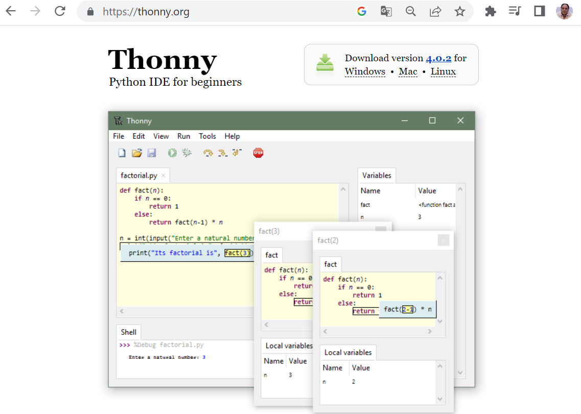The width and height of the screenshot is (581, 414).
Task: Select the fact tab in fact(3) window
Action: coord(272,255)
